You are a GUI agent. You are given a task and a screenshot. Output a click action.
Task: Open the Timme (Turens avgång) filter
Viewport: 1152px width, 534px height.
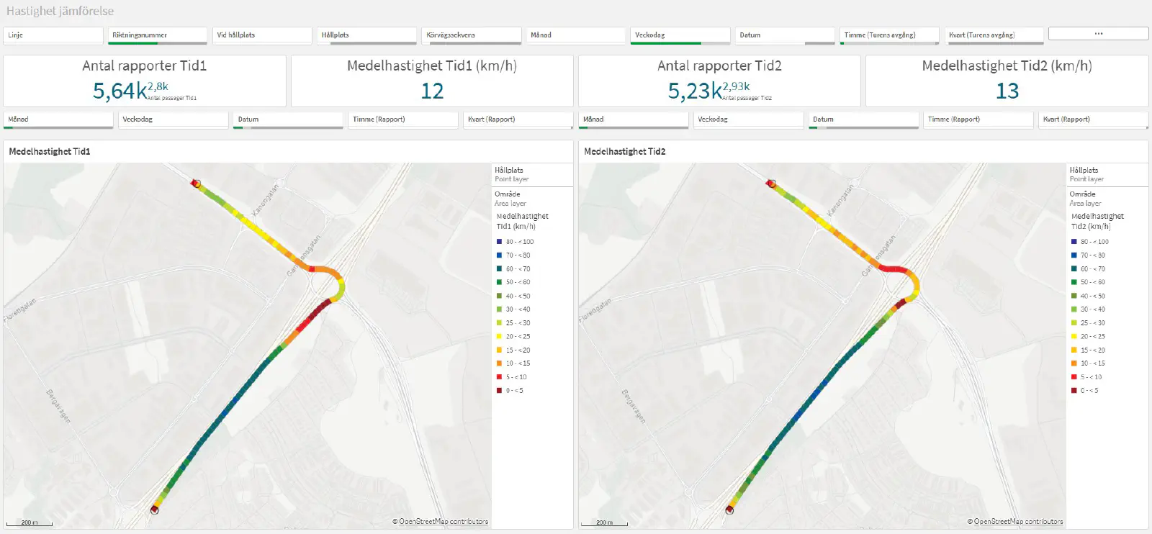[x=888, y=35]
